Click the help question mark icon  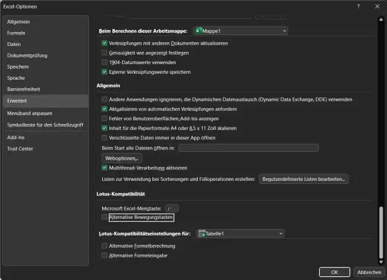tap(359, 6)
